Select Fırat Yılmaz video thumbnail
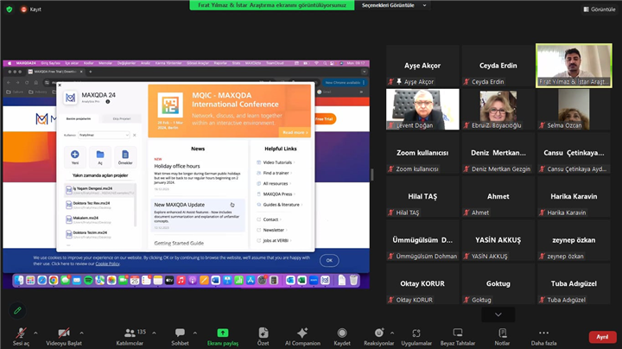Image resolution: width=622 pixels, height=349 pixels. (574, 66)
